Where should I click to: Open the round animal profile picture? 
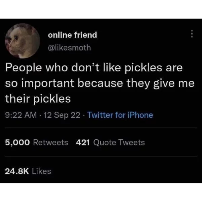pyautogui.click(x=23, y=41)
